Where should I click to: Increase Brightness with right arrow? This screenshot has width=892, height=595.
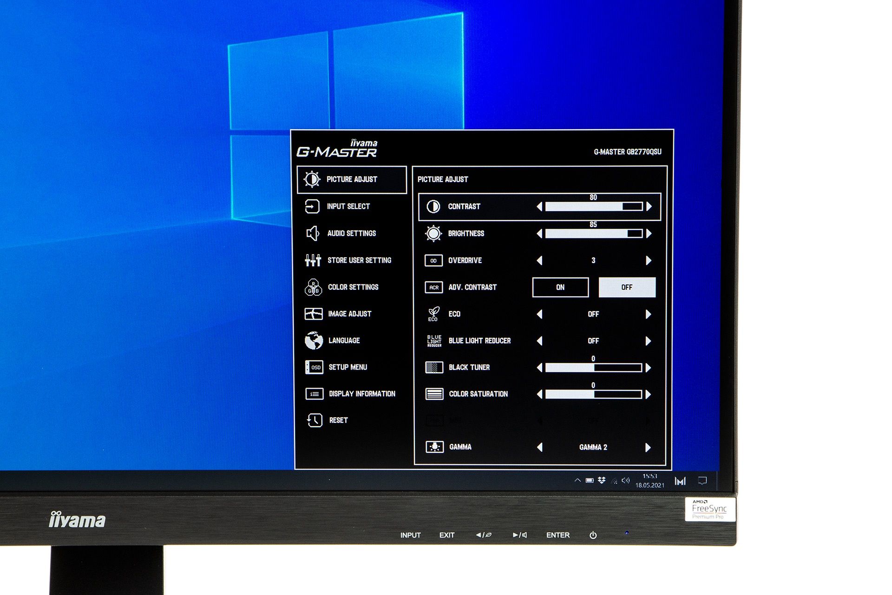(649, 233)
